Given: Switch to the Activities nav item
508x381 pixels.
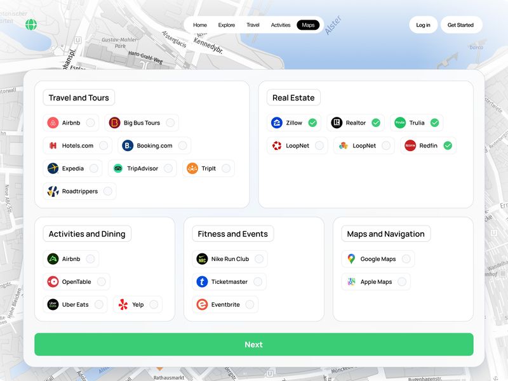Looking at the screenshot, I should point(281,25).
